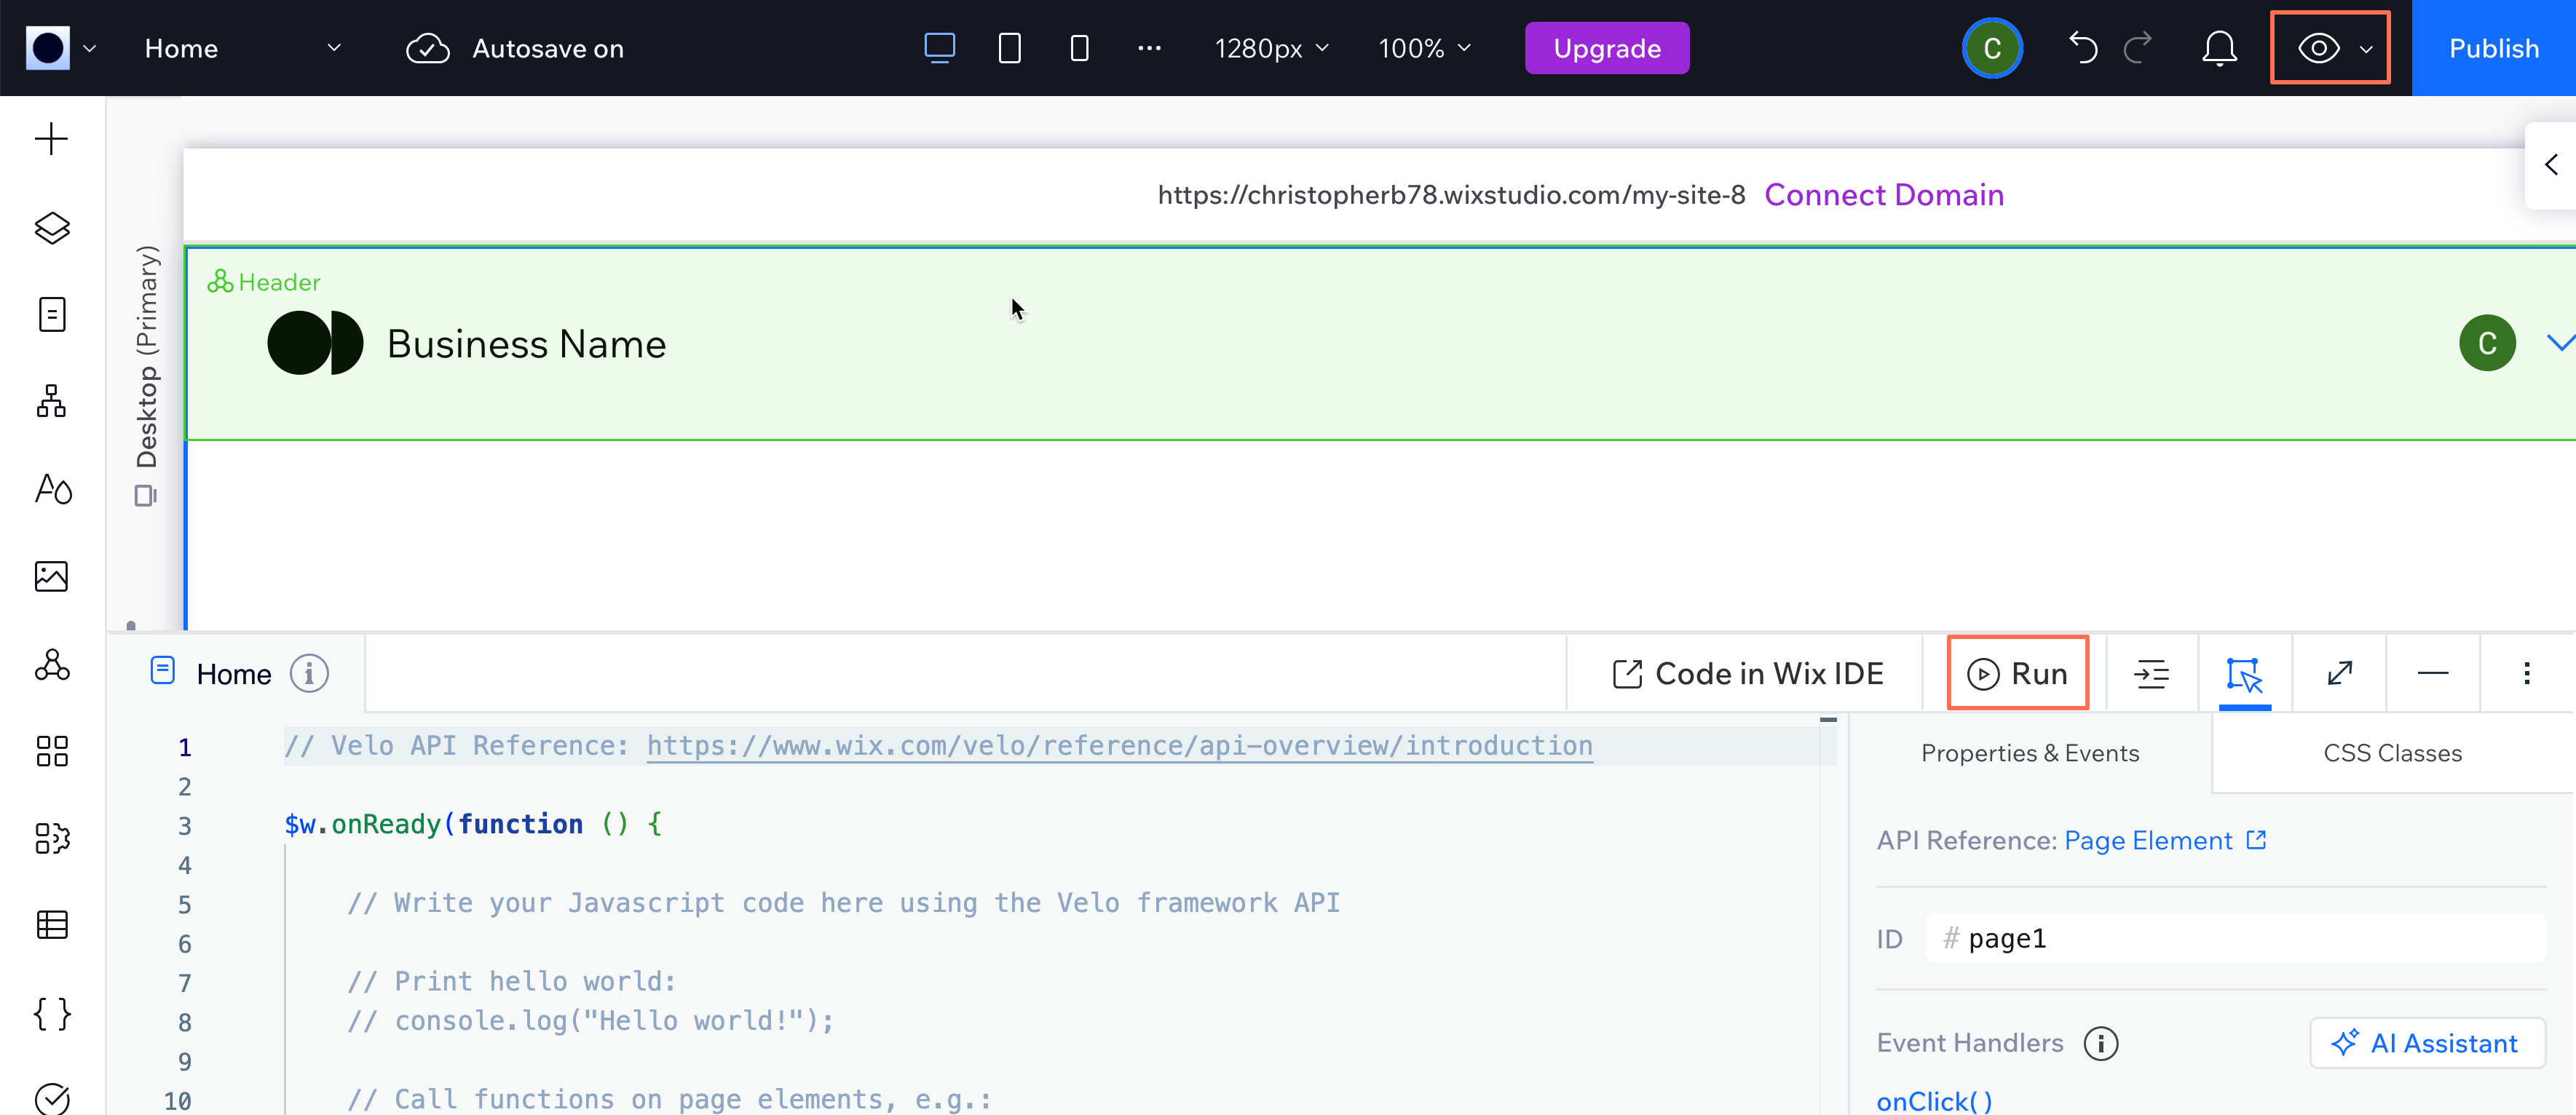Expand the member menu chevron in header

coord(2560,343)
